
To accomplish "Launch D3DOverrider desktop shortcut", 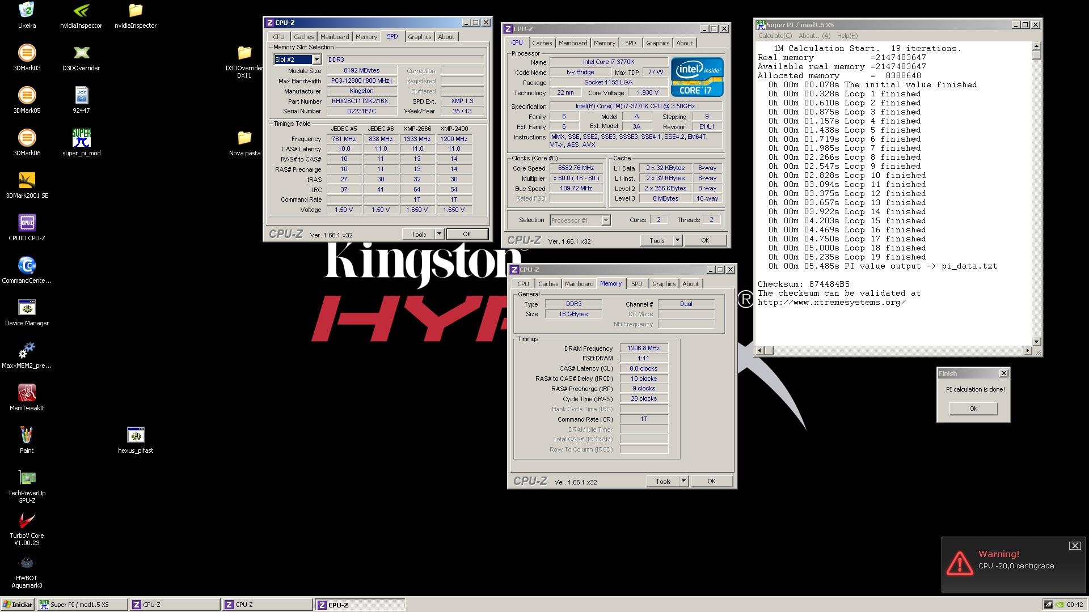I will [x=81, y=58].
